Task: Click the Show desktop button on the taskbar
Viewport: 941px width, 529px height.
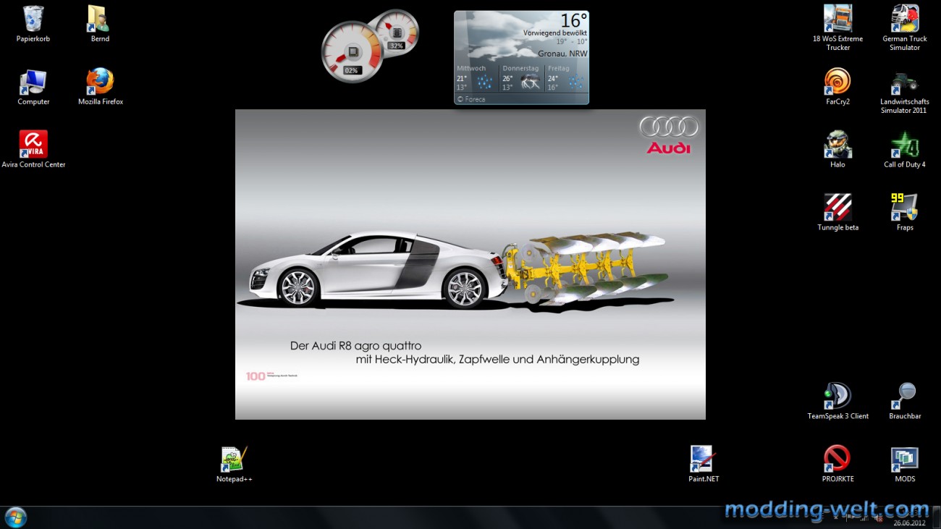Action: [935, 517]
